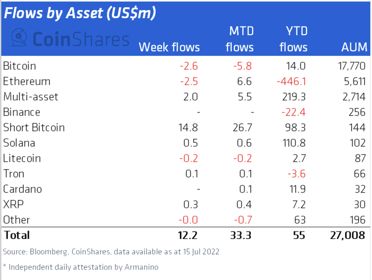Click the Short Bitcoin row label

[x=34, y=127]
